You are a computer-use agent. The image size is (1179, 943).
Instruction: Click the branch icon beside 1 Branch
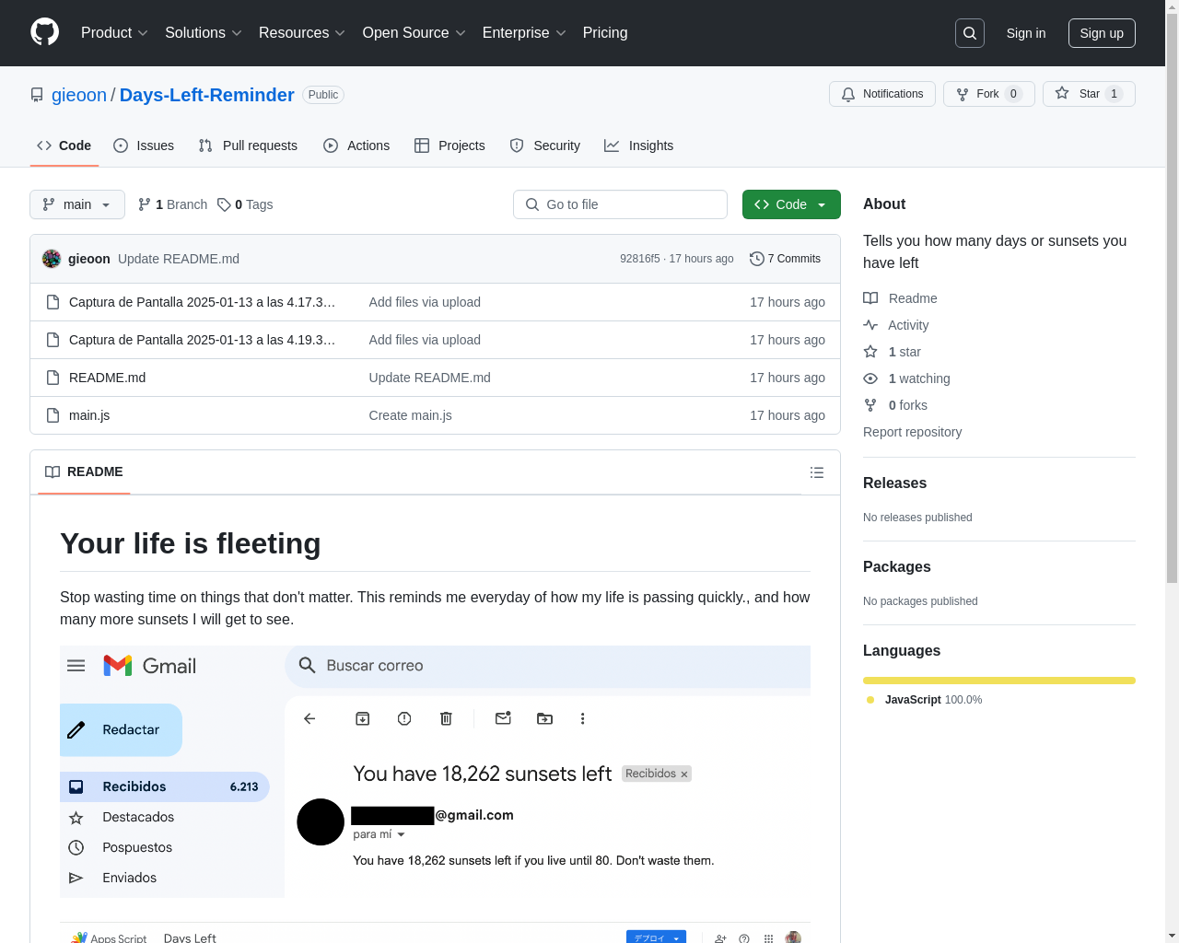145,204
